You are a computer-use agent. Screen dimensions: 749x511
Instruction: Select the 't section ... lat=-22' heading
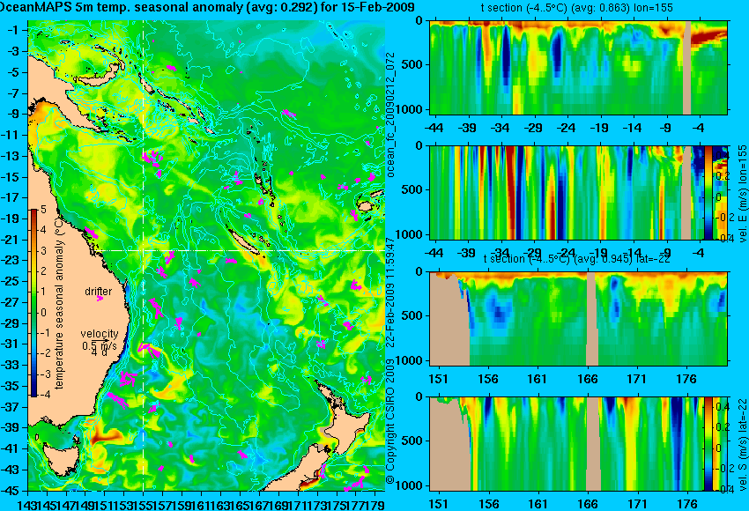577,259
